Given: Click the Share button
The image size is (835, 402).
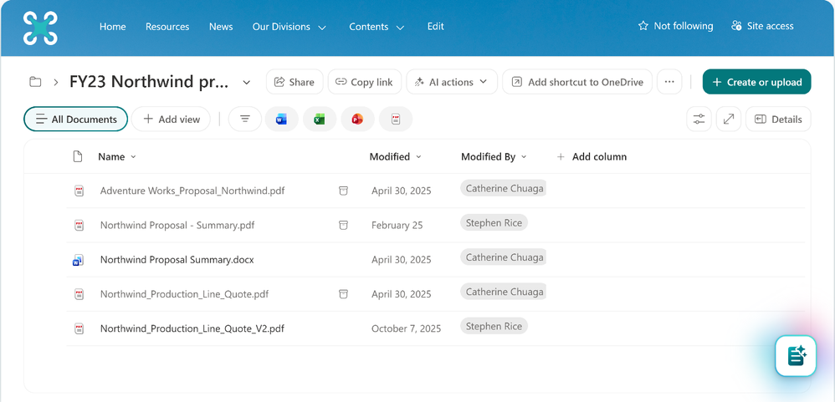Looking at the screenshot, I should pyautogui.click(x=294, y=82).
